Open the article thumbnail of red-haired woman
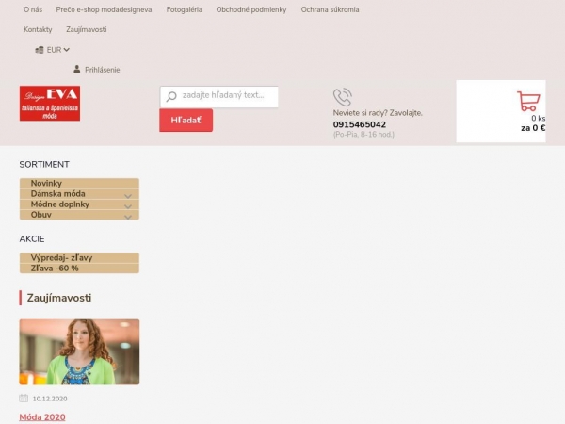The width and height of the screenshot is (565, 424). coord(79,351)
